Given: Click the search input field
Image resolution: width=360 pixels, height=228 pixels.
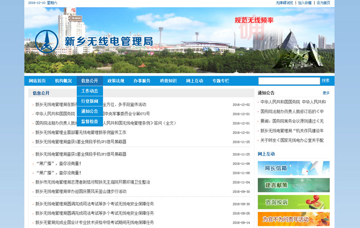Looking at the screenshot, I should click(289, 81).
